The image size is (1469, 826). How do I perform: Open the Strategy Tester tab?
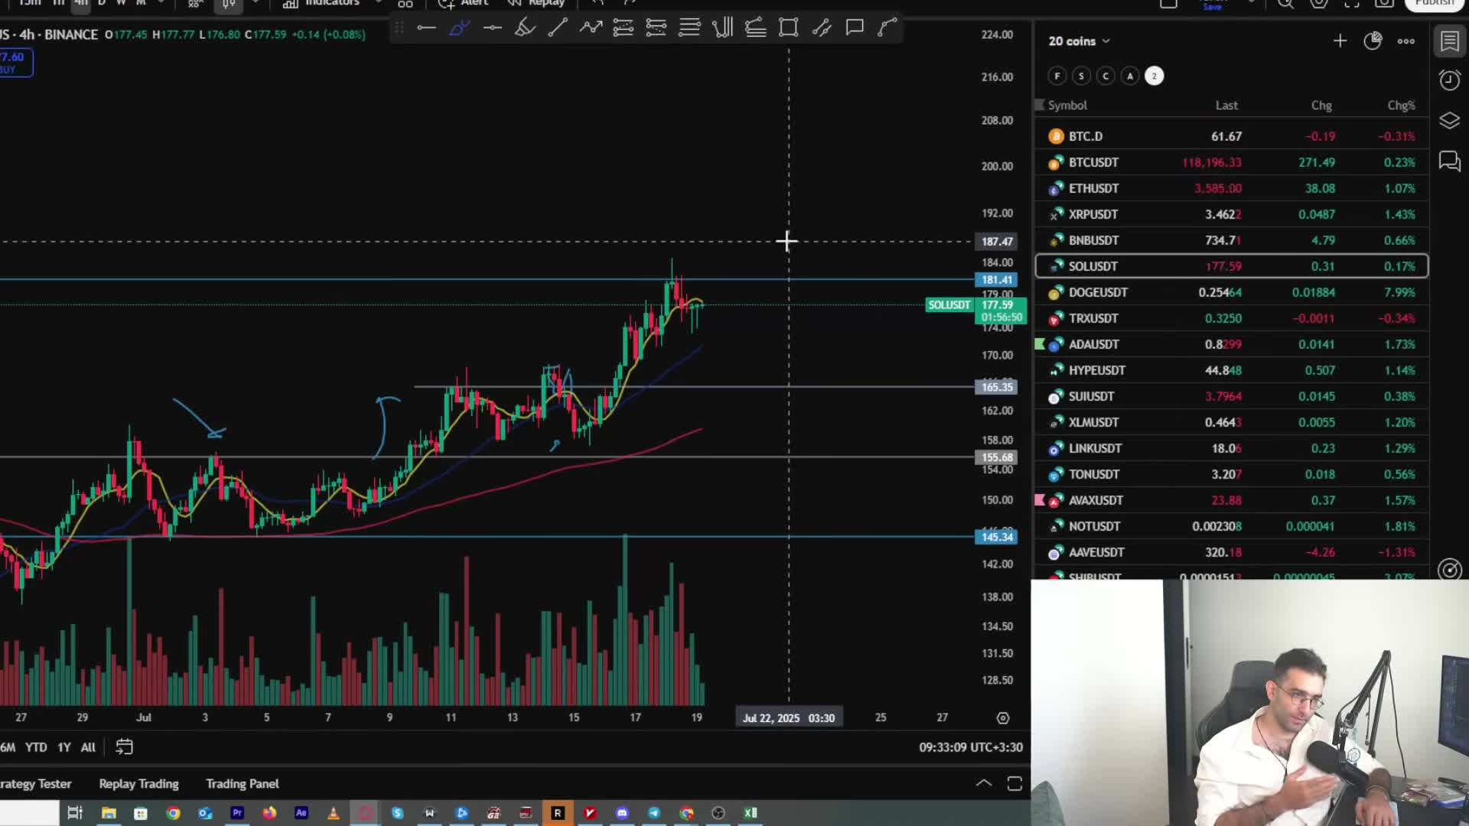36,784
